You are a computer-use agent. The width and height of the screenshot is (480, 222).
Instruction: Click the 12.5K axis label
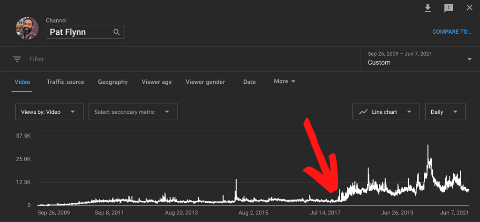(x=23, y=182)
